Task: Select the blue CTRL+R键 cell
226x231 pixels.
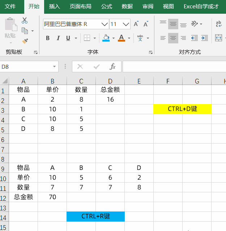Action: pos(95,217)
